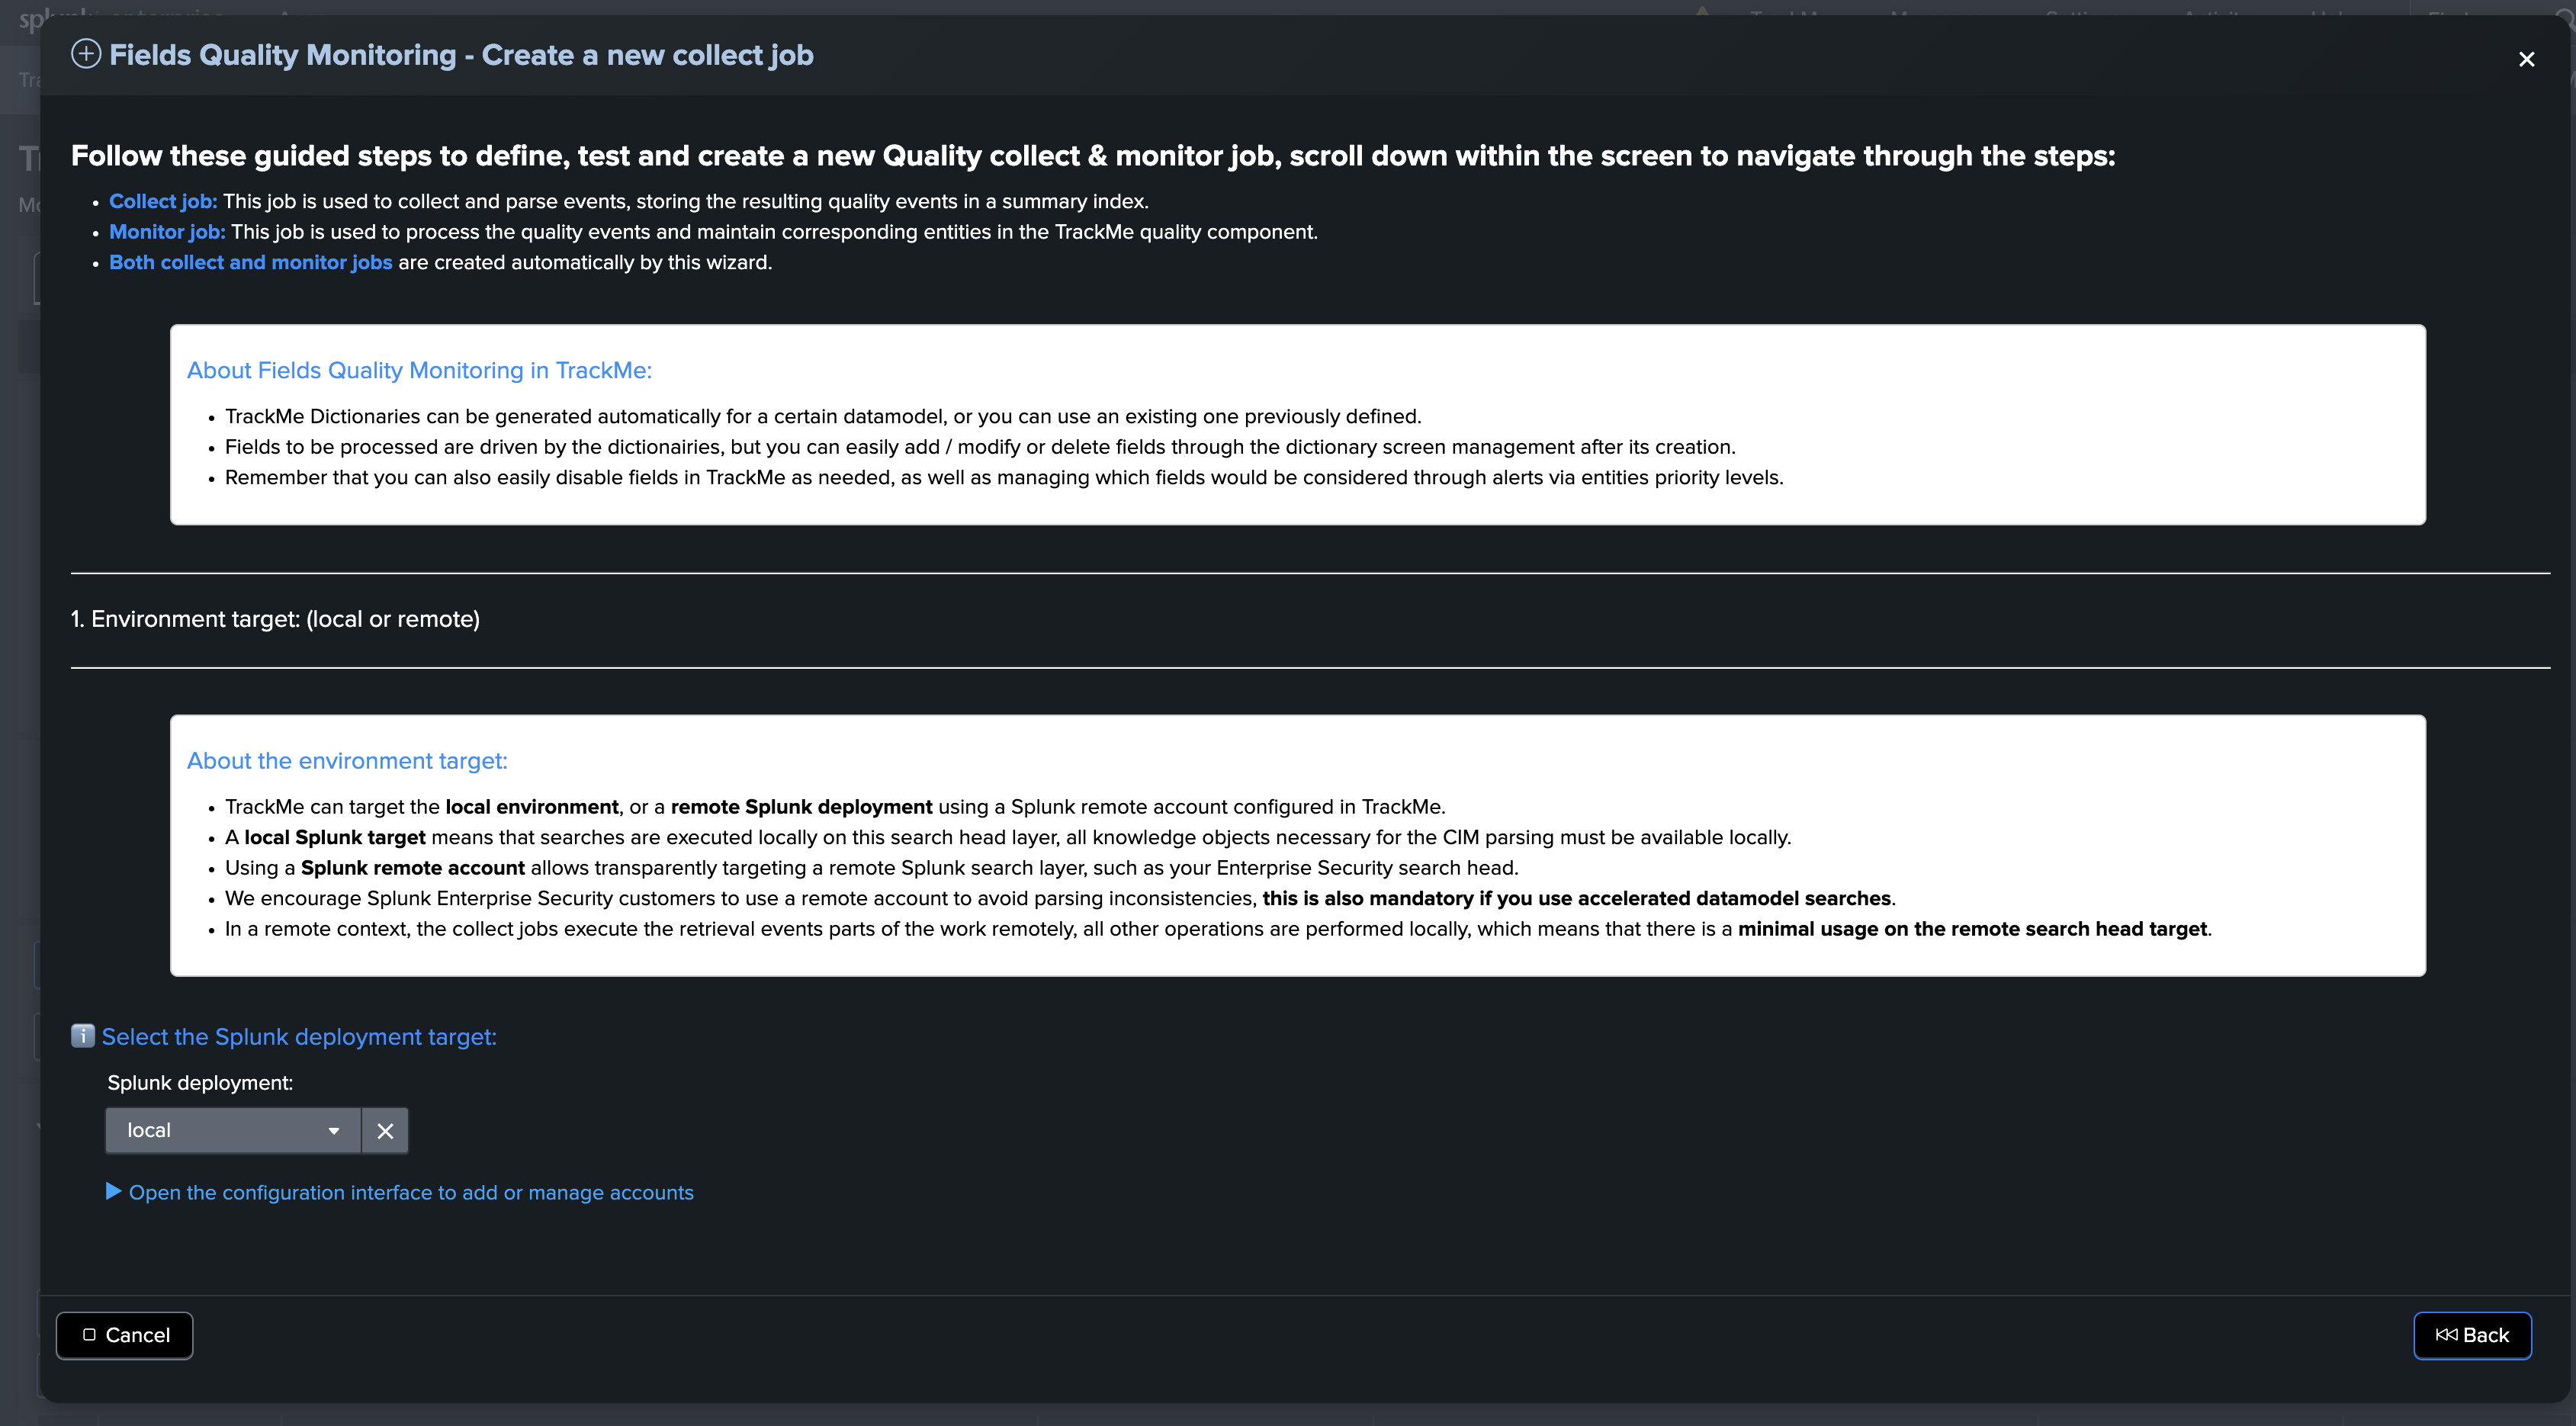Click the Collect job: blue label
Viewport: 2576px width, 1426px height.
(163, 201)
